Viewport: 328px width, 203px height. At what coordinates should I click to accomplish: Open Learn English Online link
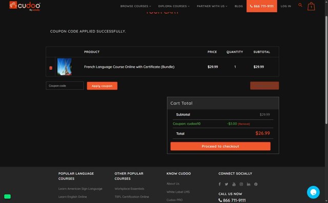[73, 197]
